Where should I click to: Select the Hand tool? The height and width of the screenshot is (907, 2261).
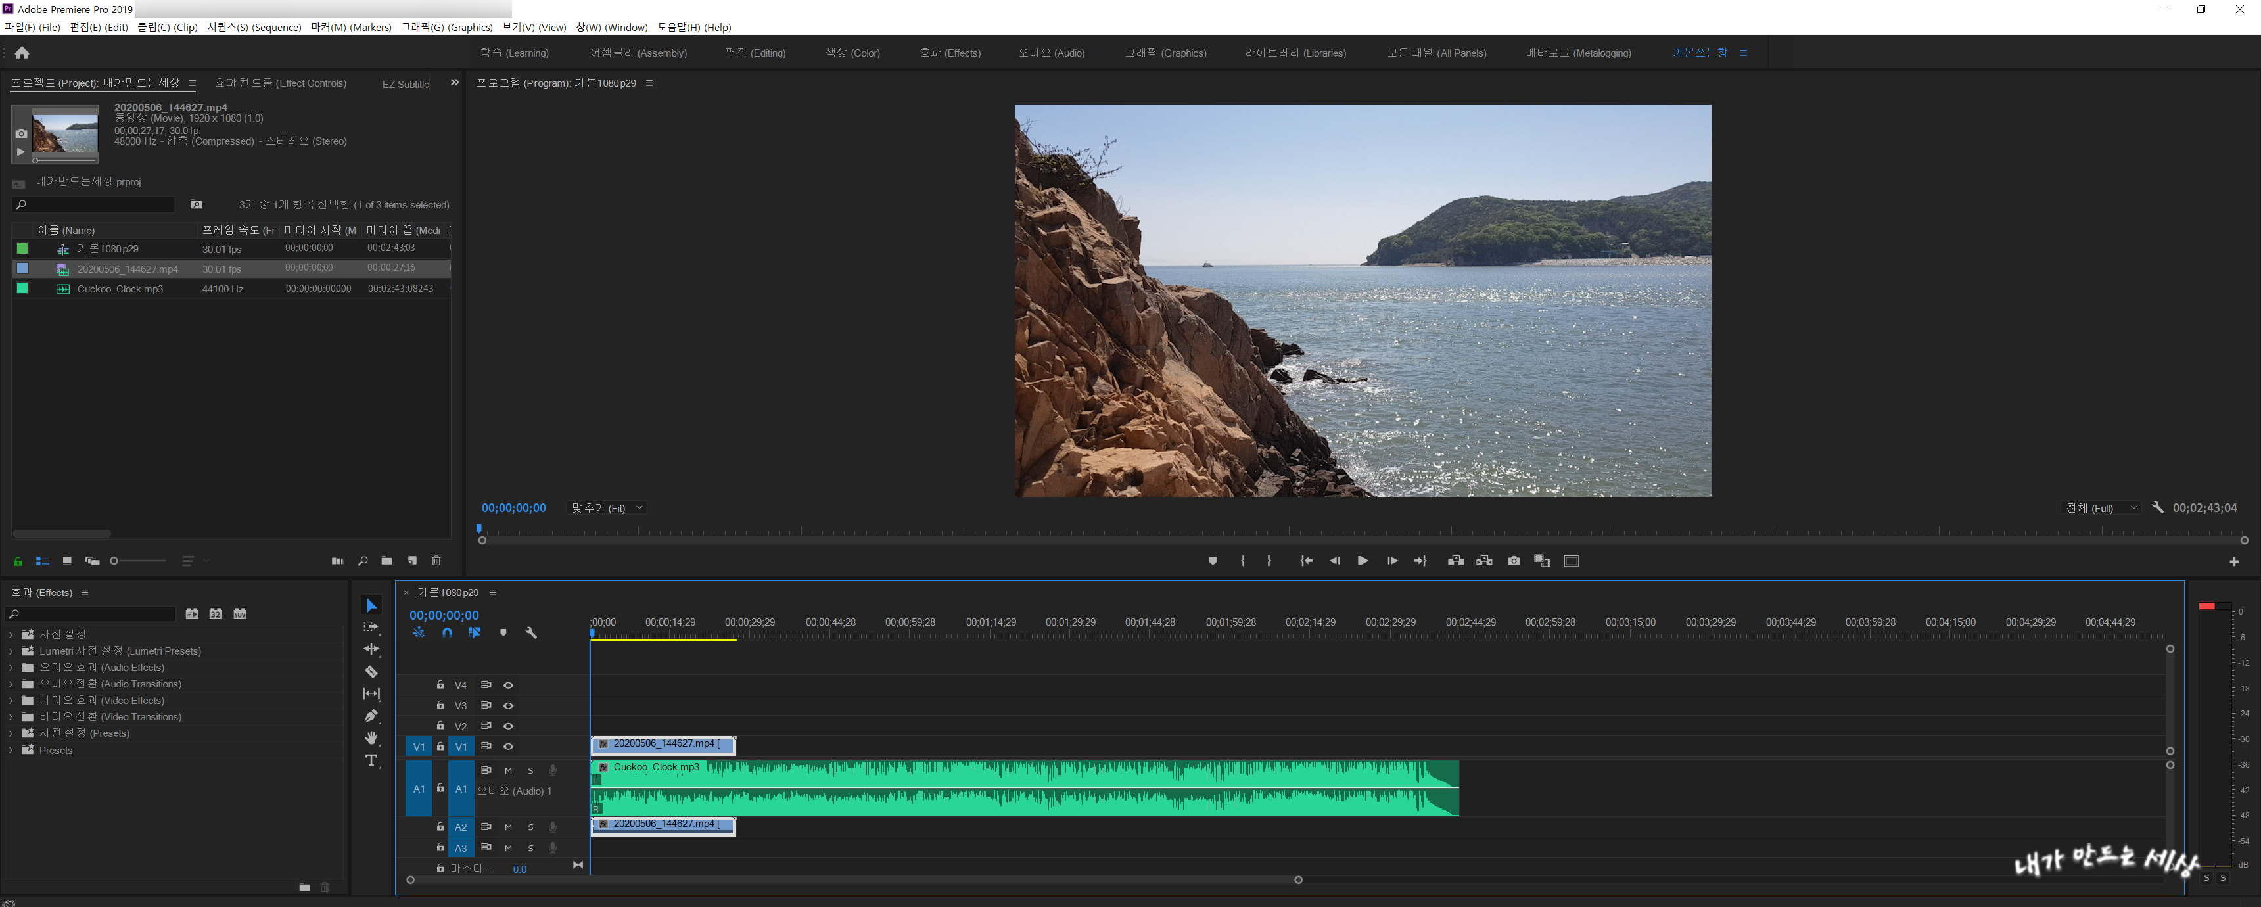371,737
